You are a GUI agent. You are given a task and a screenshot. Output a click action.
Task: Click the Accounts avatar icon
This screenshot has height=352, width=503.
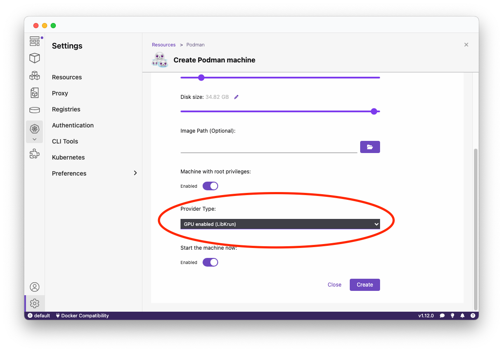pos(35,287)
